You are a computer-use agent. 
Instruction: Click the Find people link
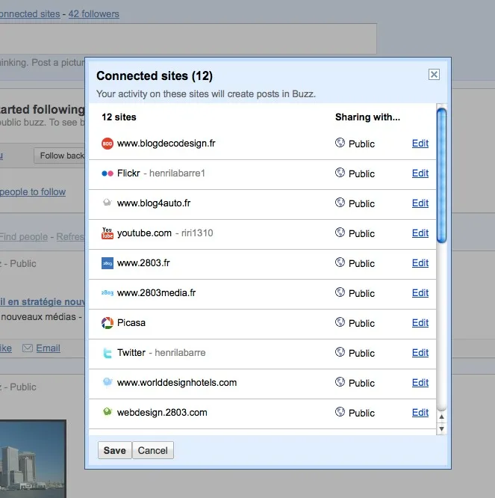pyautogui.click(x=24, y=236)
